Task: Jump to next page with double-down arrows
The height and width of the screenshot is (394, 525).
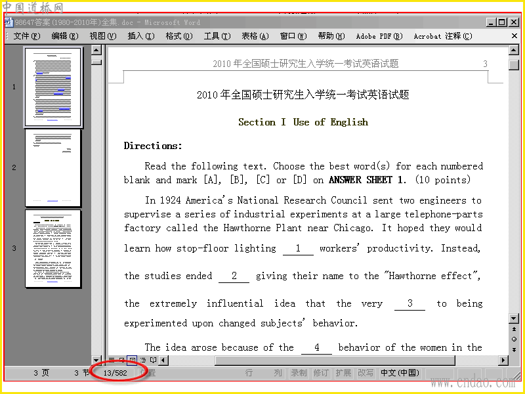Action: click(x=514, y=350)
